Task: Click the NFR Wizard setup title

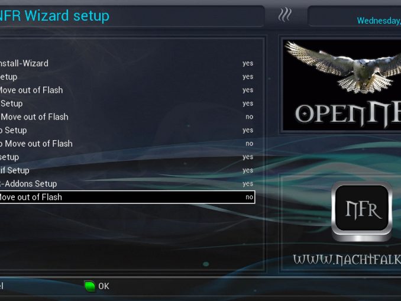Action: coord(54,15)
